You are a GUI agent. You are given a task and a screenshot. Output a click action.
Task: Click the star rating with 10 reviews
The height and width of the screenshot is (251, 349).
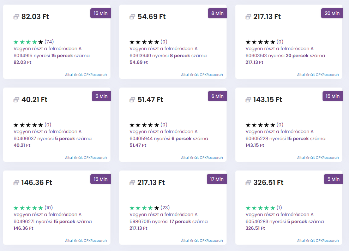(28, 208)
